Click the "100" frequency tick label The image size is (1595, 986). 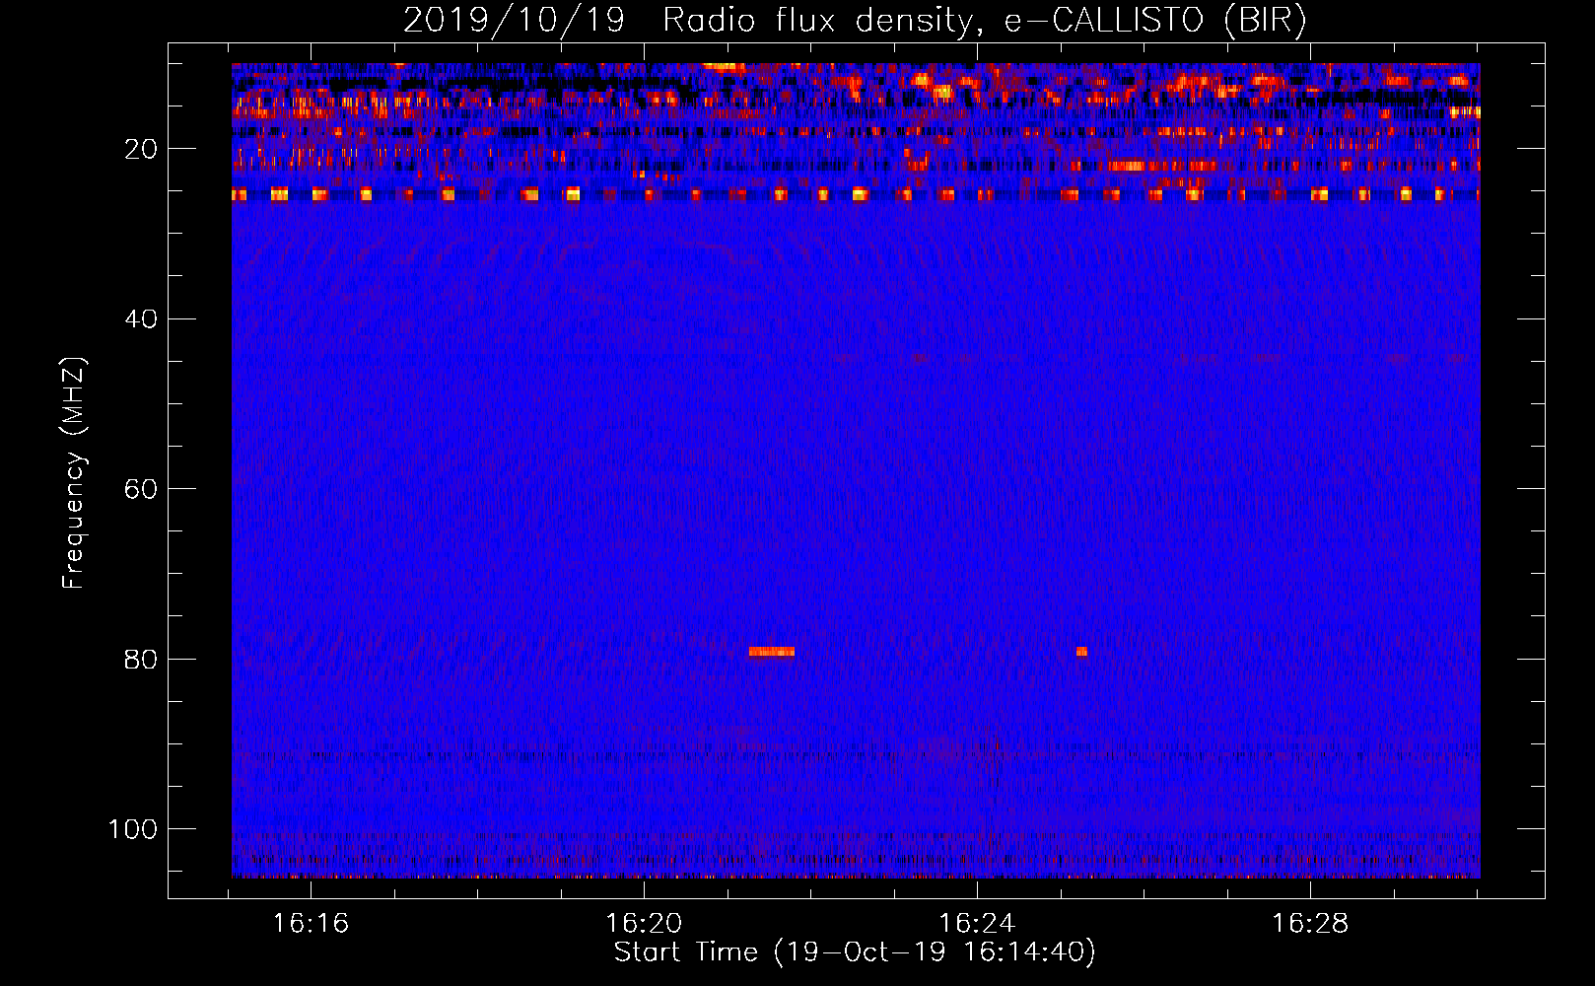tap(133, 829)
